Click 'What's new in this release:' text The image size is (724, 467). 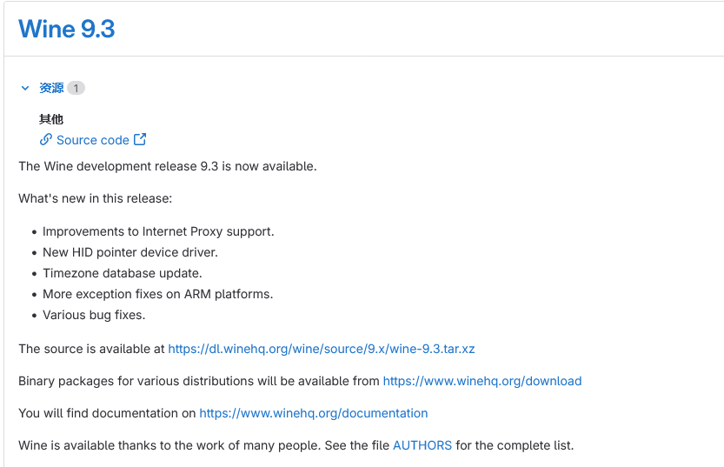95,198
